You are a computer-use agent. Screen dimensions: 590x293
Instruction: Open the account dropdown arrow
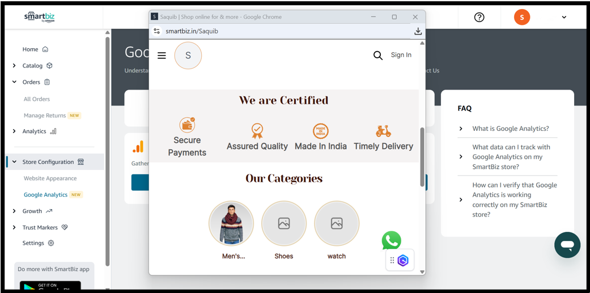[564, 17]
